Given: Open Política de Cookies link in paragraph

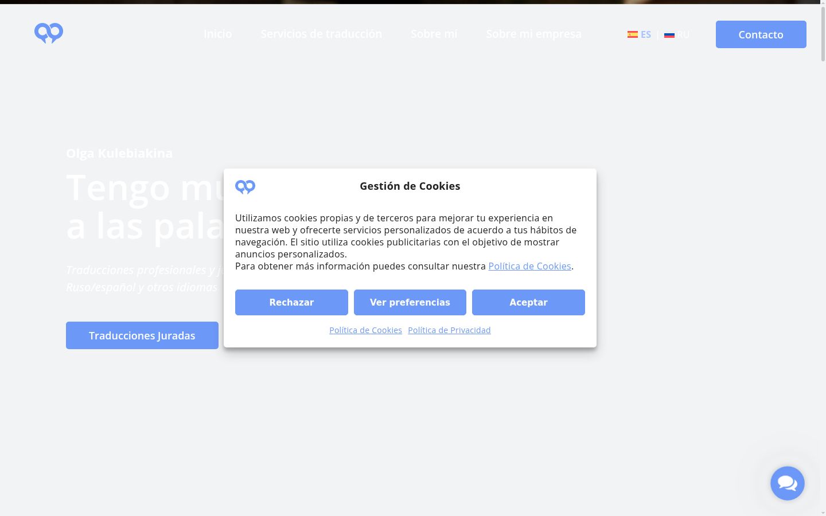Looking at the screenshot, I should (529, 266).
